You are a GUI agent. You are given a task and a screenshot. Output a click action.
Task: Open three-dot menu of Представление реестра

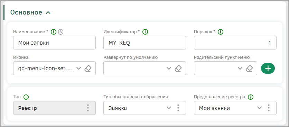(269, 108)
